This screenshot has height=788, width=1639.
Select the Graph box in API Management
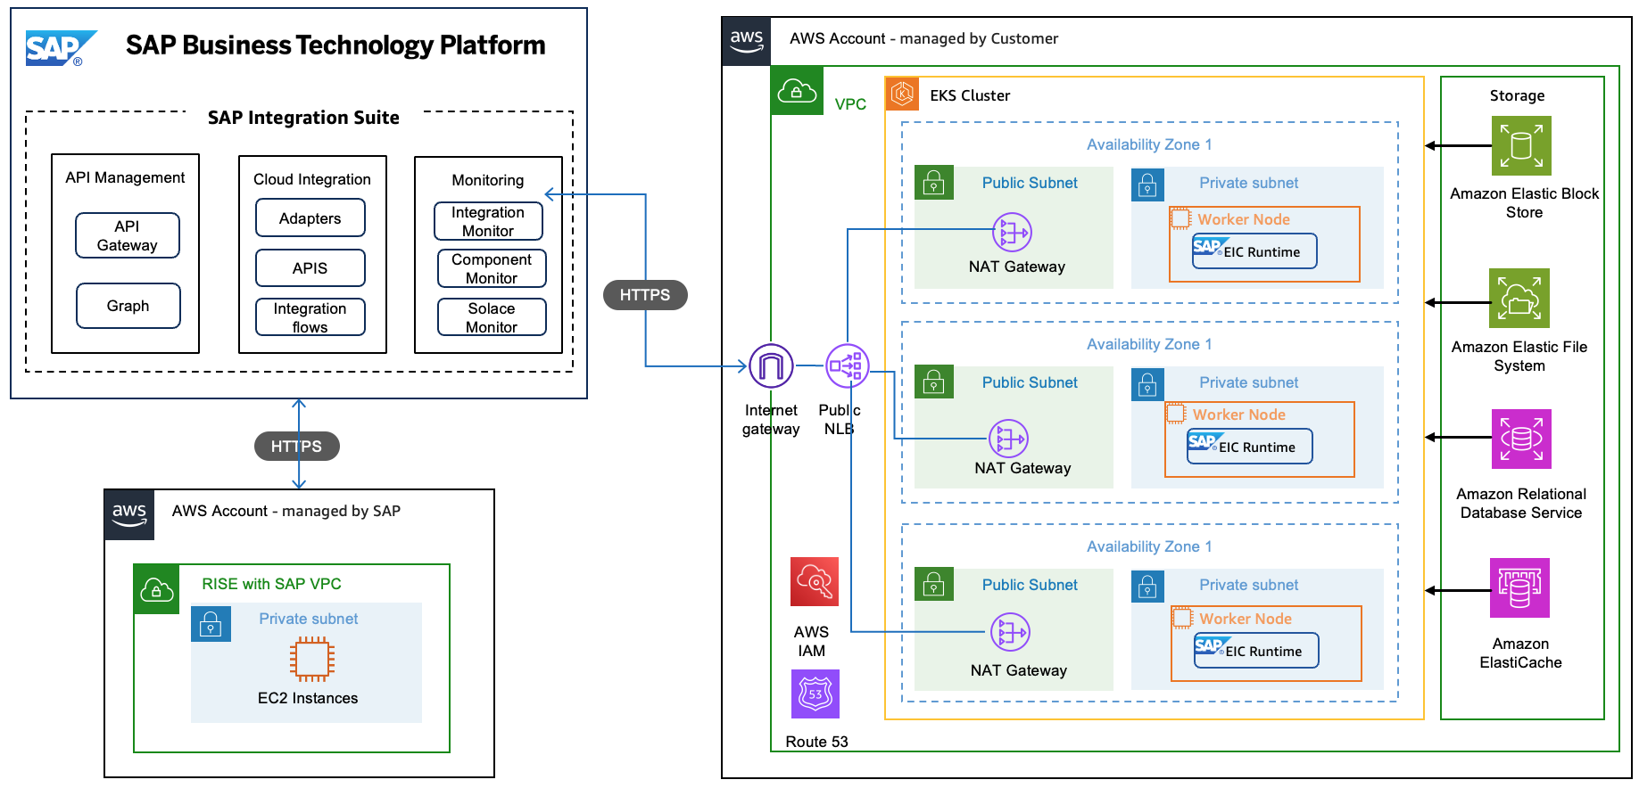(128, 306)
